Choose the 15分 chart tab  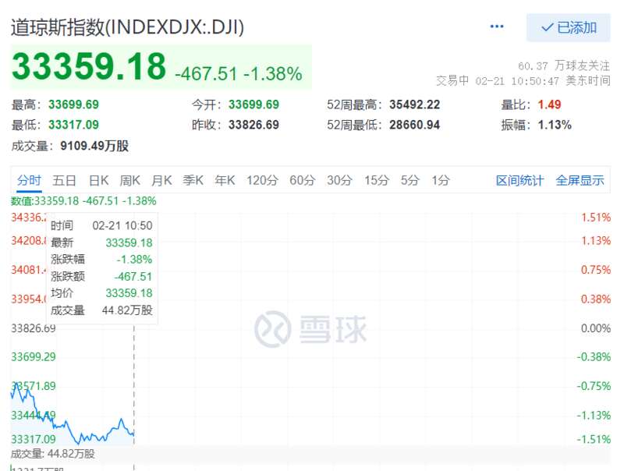tap(377, 181)
